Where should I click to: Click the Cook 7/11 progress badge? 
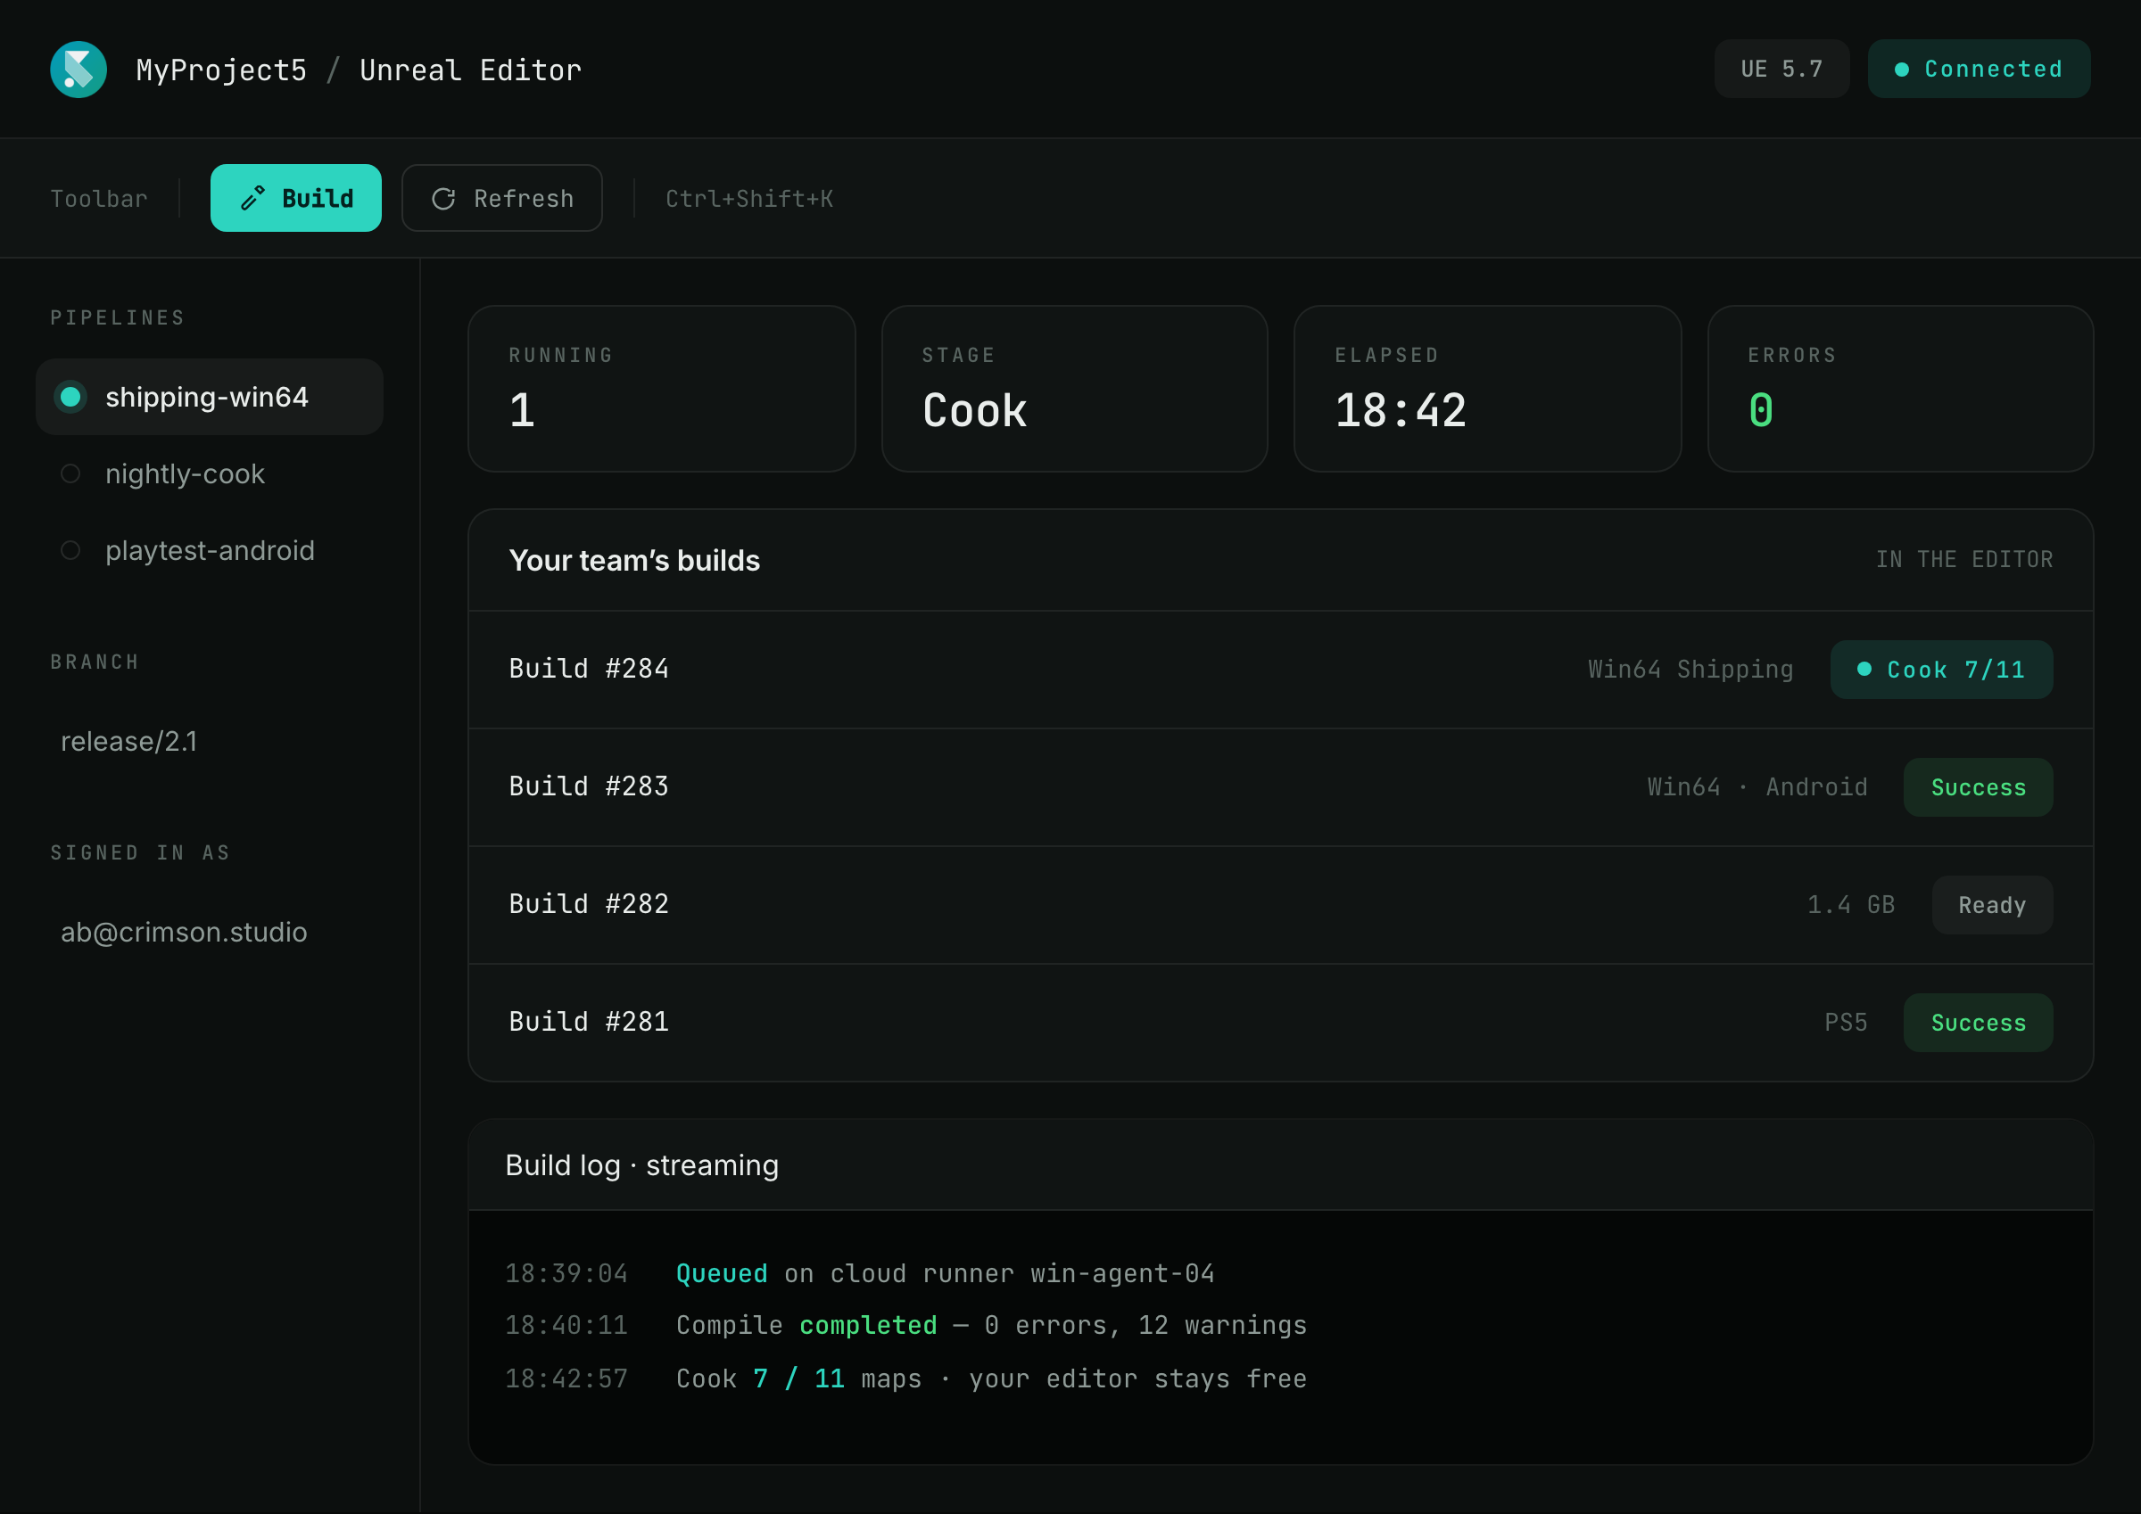1941,670
